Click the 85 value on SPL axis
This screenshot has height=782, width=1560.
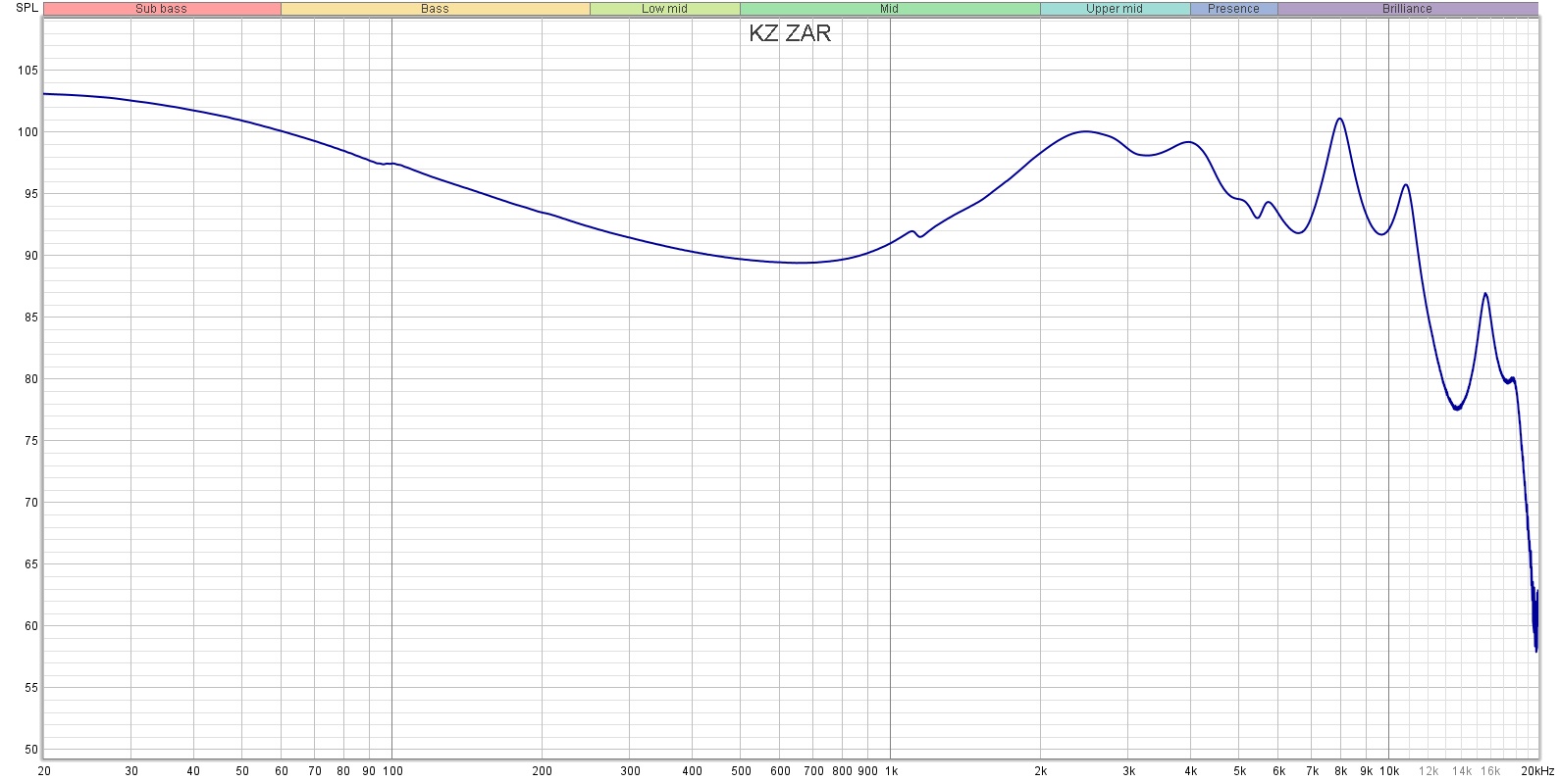click(x=30, y=318)
